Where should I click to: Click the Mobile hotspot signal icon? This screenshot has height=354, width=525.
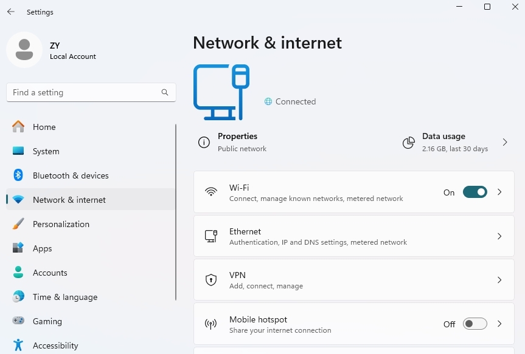210,324
